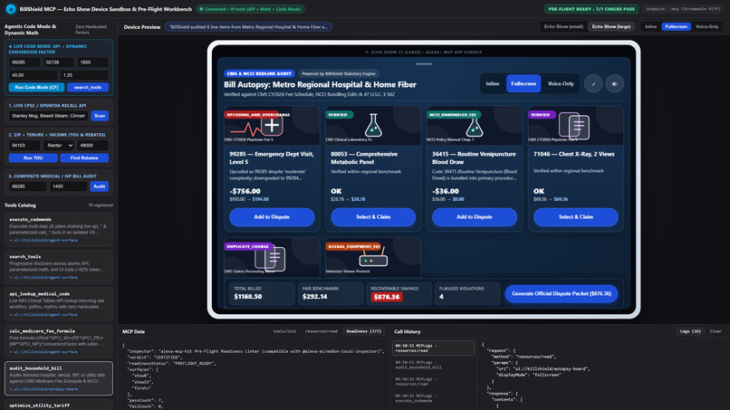Switch workbench display mode to Inline
The width and height of the screenshot is (730, 410).
pyautogui.click(x=650, y=26)
